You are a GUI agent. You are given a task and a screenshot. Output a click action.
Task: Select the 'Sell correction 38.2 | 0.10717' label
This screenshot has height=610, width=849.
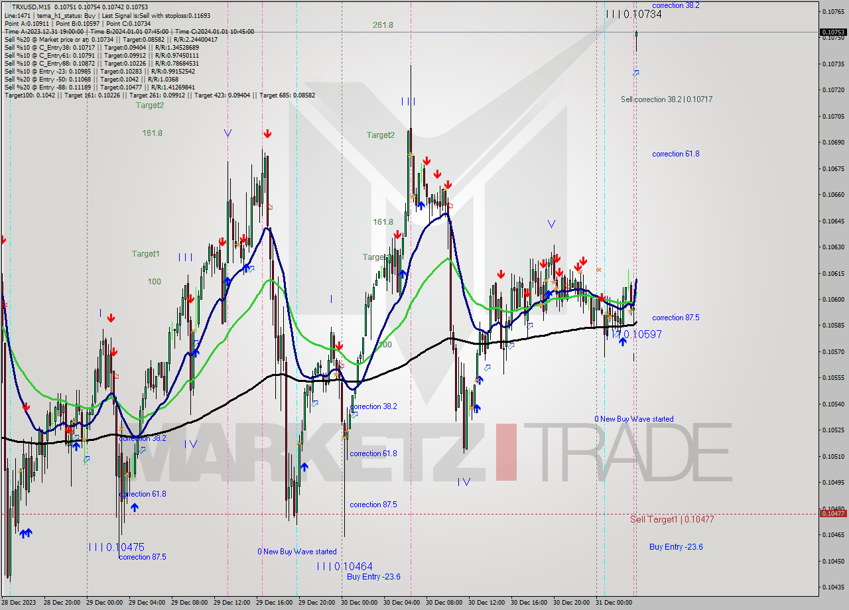pyautogui.click(x=667, y=99)
